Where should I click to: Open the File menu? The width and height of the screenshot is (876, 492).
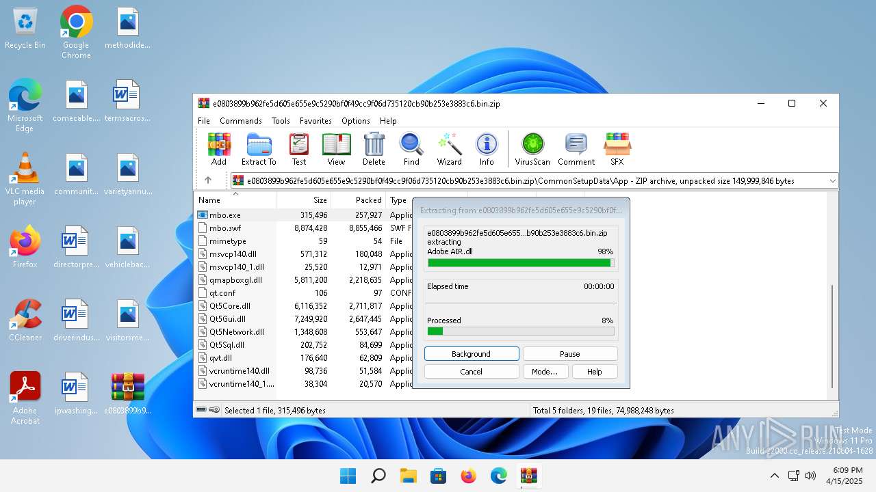click(204, 121)
